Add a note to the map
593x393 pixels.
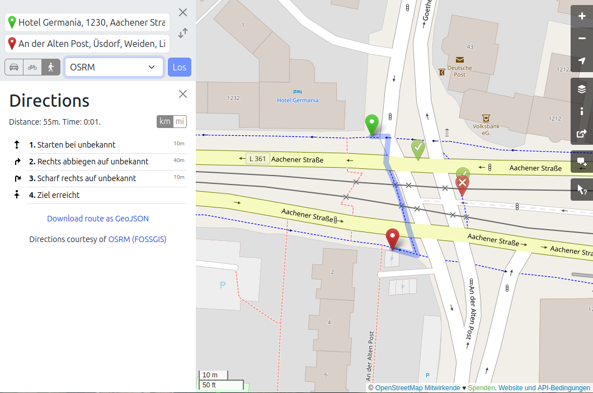click(x=582, y=162)
